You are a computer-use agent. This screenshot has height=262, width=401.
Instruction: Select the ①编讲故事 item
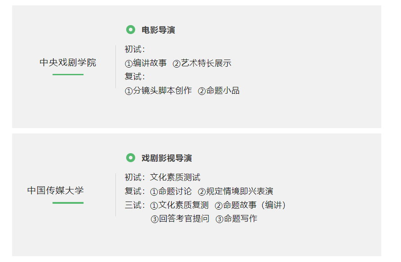tap(145, 63)
